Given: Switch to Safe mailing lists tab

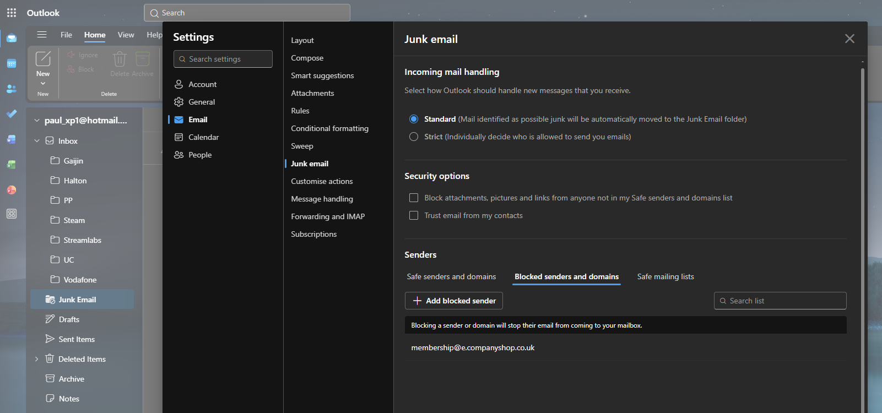Looking at the screenshot, I should [x=665, y=276].
